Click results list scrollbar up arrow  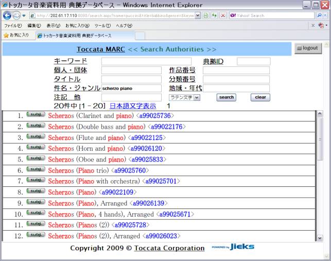[x=320, y=114]
